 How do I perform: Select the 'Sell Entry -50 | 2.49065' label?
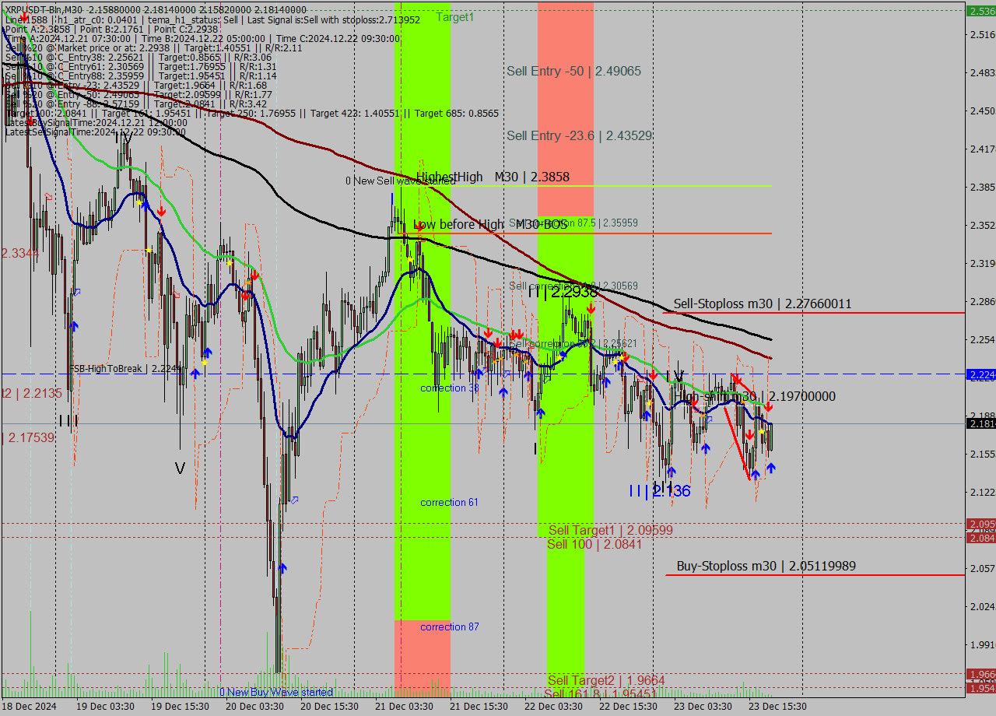pyautogui.click(x=574, y=71)
